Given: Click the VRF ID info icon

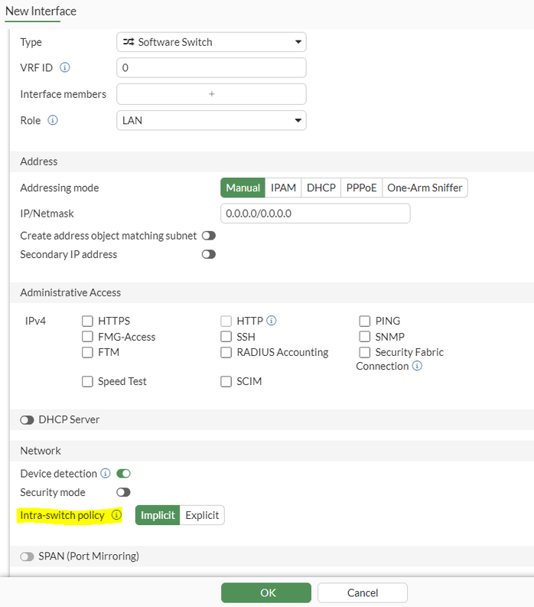Looking at the screenshot, I should point(65,67).
